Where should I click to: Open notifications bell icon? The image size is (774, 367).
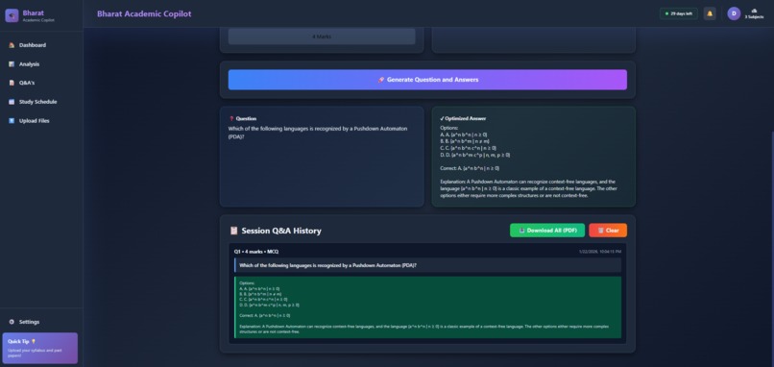tap(710, 13)
